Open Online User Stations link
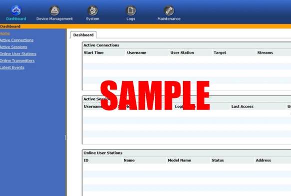291x196 pixels. (18, 54)
